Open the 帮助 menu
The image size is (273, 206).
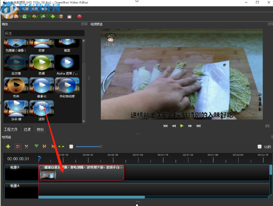(x=45, y=9)
